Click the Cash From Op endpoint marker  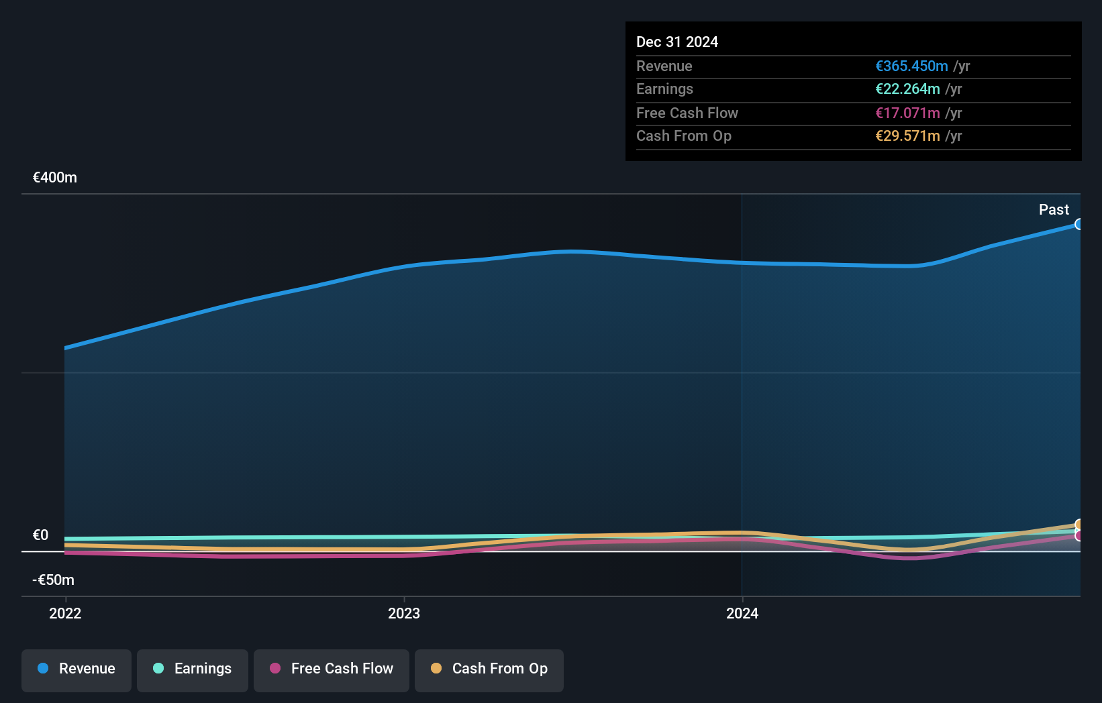(x=1079, y=525)
